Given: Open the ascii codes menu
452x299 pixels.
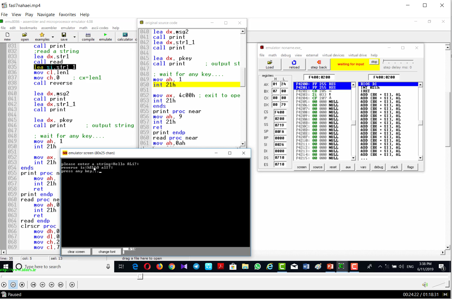Looking at the screenshot, I should point(100,28).
